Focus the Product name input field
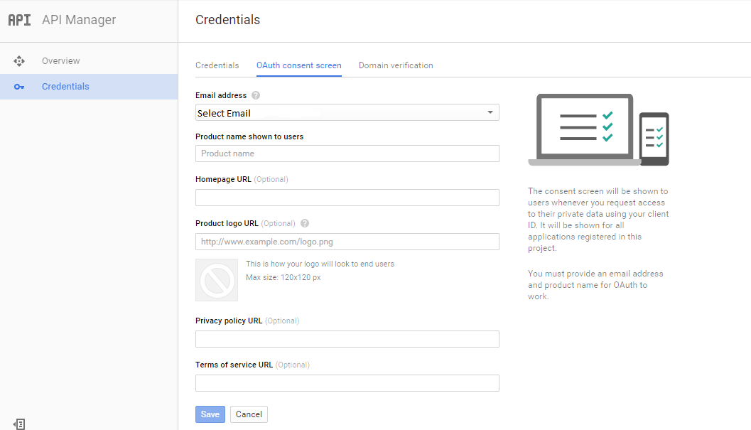This screenshot has width=751, height=430. pyautogui.click(x=347, y=154)
